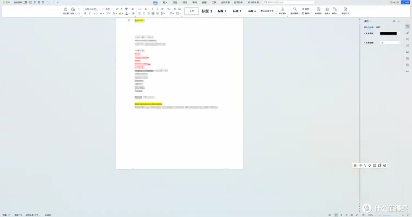Click the properties sliders icon in right sidebar

pyautogui.click(x=407, y=27)
